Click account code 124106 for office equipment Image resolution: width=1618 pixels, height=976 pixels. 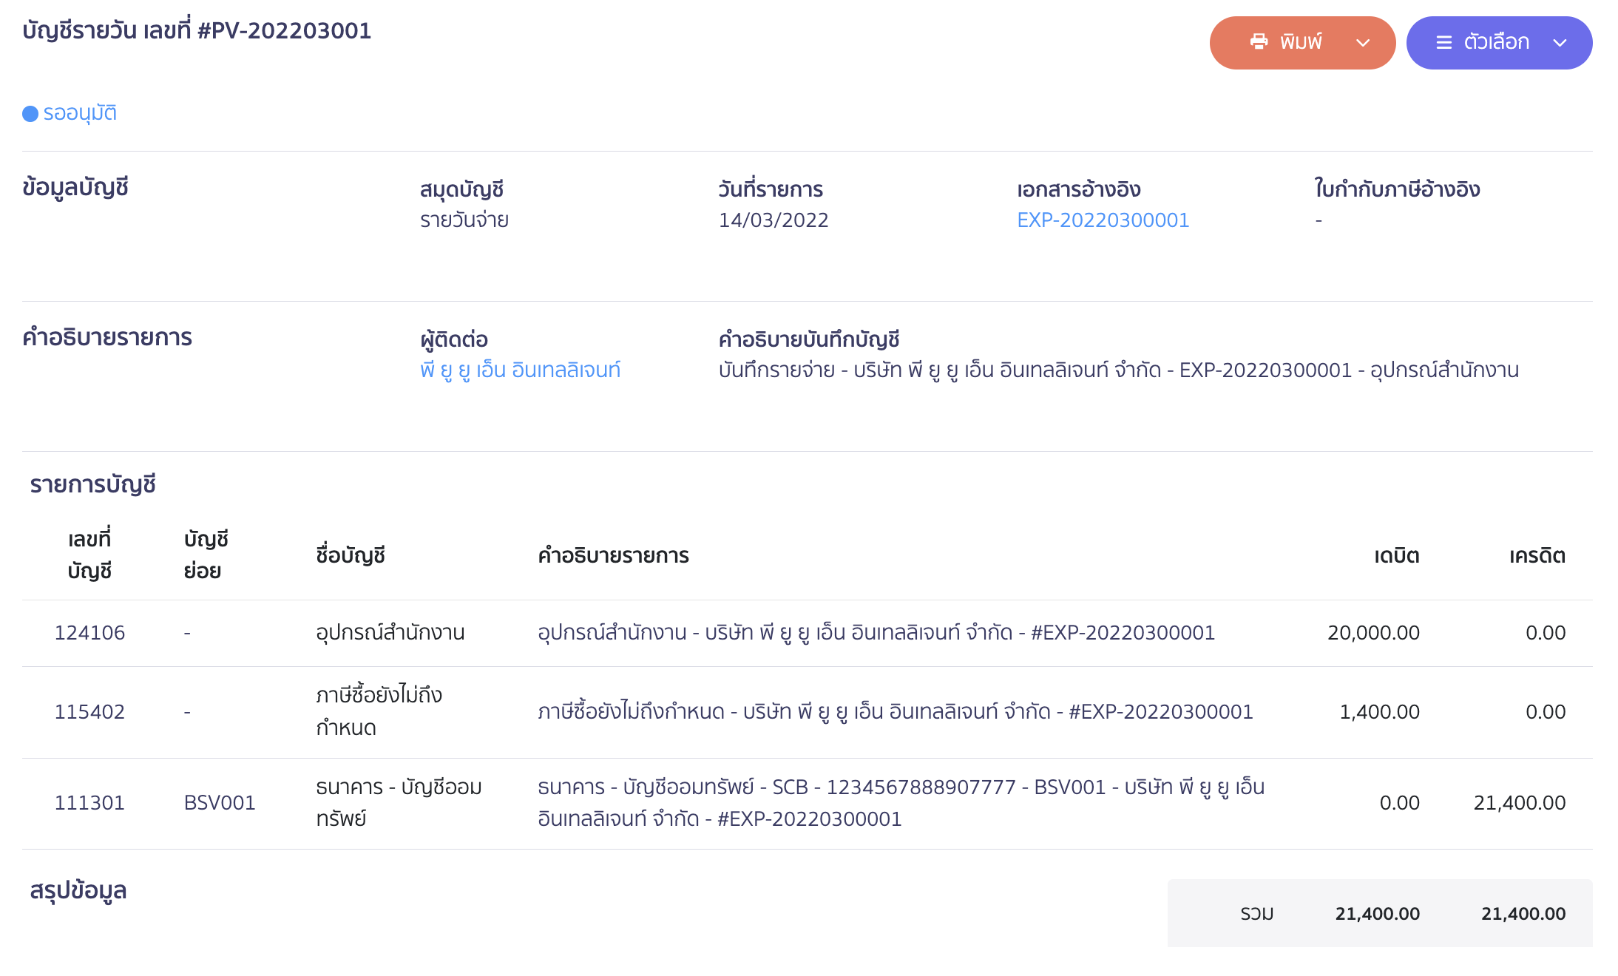[x=90, y=632]
